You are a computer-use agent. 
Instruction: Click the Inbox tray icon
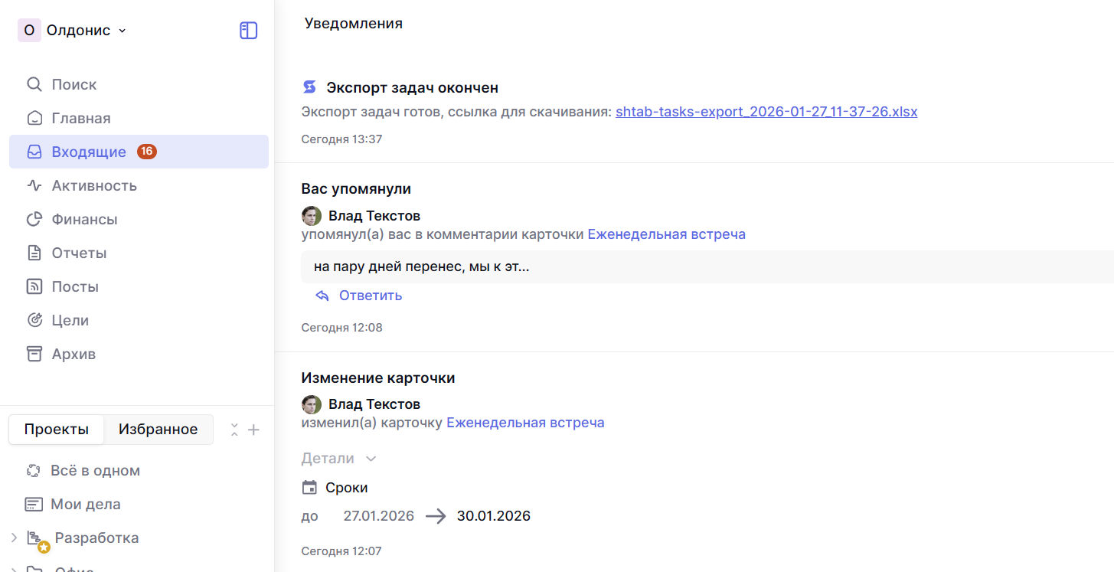pos(34,152)
